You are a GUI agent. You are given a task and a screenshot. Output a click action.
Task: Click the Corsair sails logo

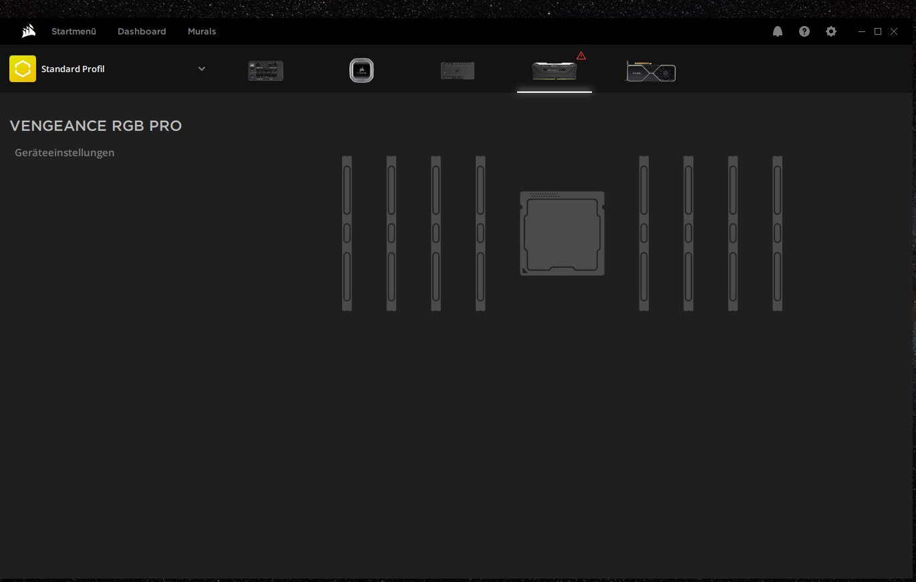point(28,31)
